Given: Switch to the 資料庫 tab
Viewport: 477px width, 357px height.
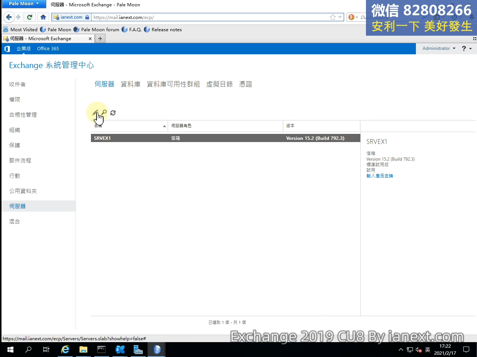Looking at the screenshot, I should click(x=130, y=84).
